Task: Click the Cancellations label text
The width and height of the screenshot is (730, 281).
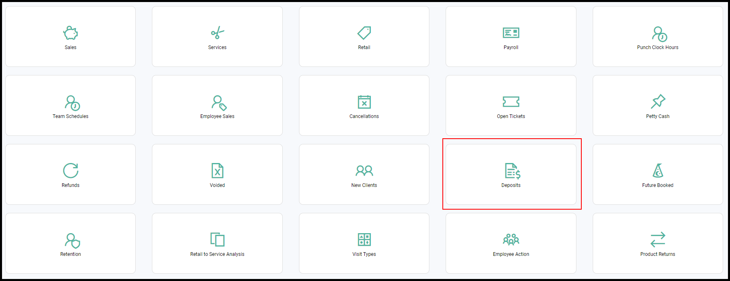Action: [364, 116]
